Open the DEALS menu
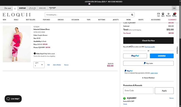Viewport: 181px width, 107px height. tap(16, 20)
